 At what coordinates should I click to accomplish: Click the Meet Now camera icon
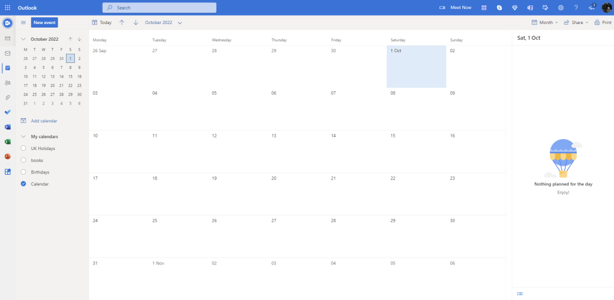[x=442, y=7]
